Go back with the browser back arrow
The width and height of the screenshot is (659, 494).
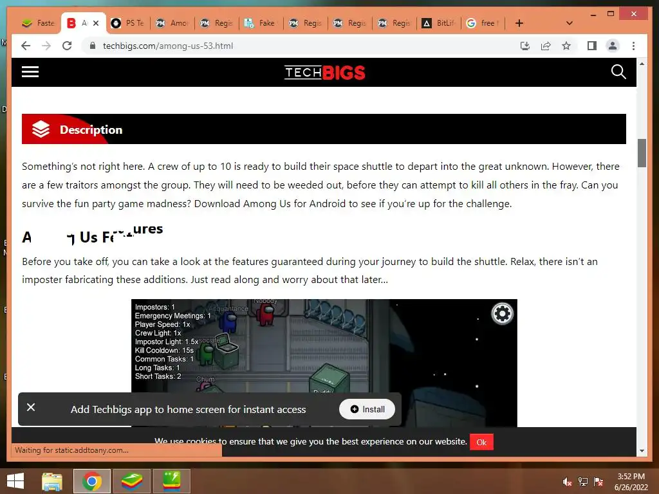[26, 46]
